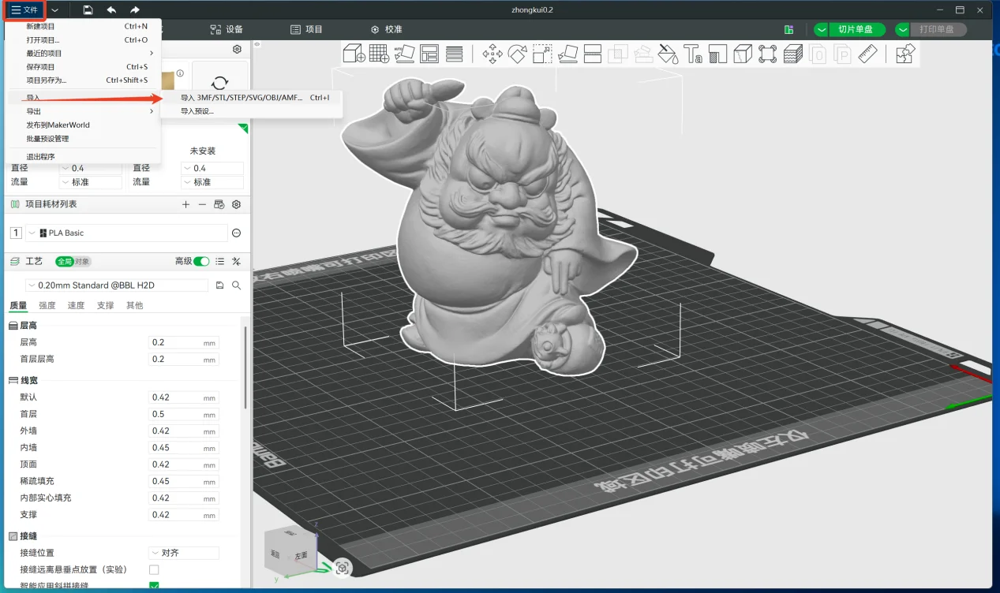This screenshot has height=593, width=1000.
Task: Select 发布到MakerWorld in file menu
Action: click(x=58, y=125)
